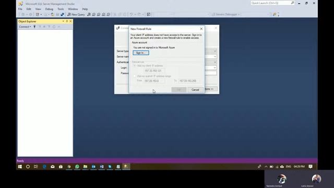Open Microsoft Edge from the taskbar
Viewport: 334px width, 188px height.
44,167
